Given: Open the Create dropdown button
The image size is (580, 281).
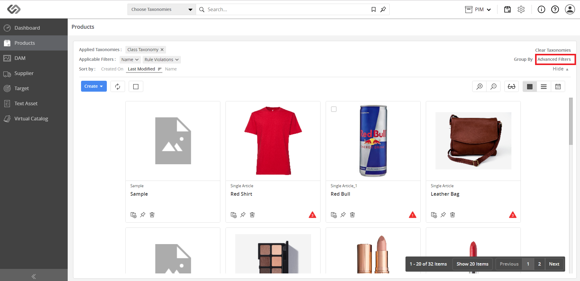Looking at the screenshot, I should click(x=94, y=86).
